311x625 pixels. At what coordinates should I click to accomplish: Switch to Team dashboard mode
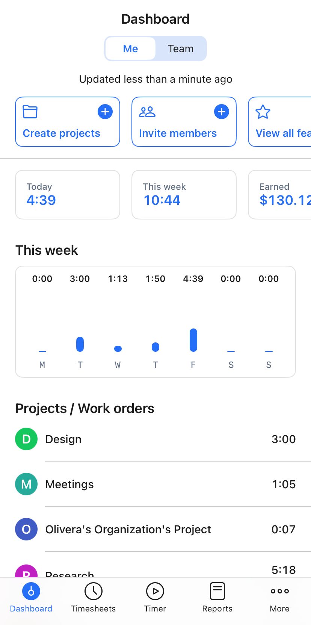181,48
